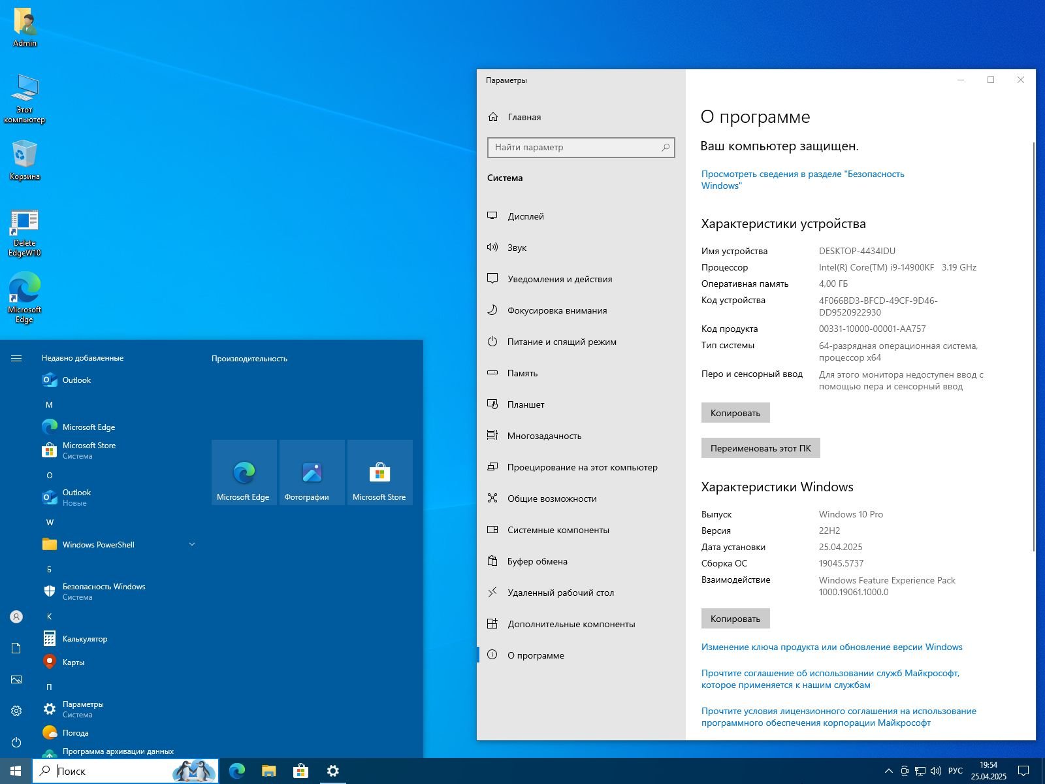Image resolution: width=1045 pixels, height=784 pixels.
Task: Open 'Параметры' in the app list
Action: tap(119, 709)
